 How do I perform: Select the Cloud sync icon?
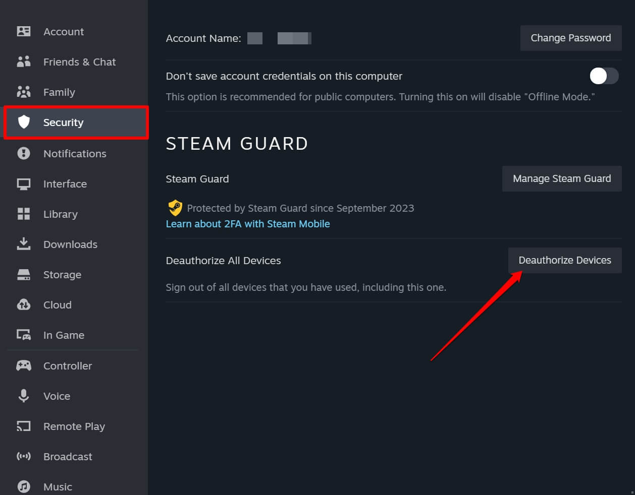tap(23, 304)
